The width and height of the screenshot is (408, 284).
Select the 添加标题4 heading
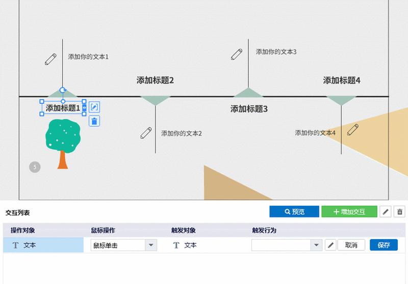coord(342,80)
